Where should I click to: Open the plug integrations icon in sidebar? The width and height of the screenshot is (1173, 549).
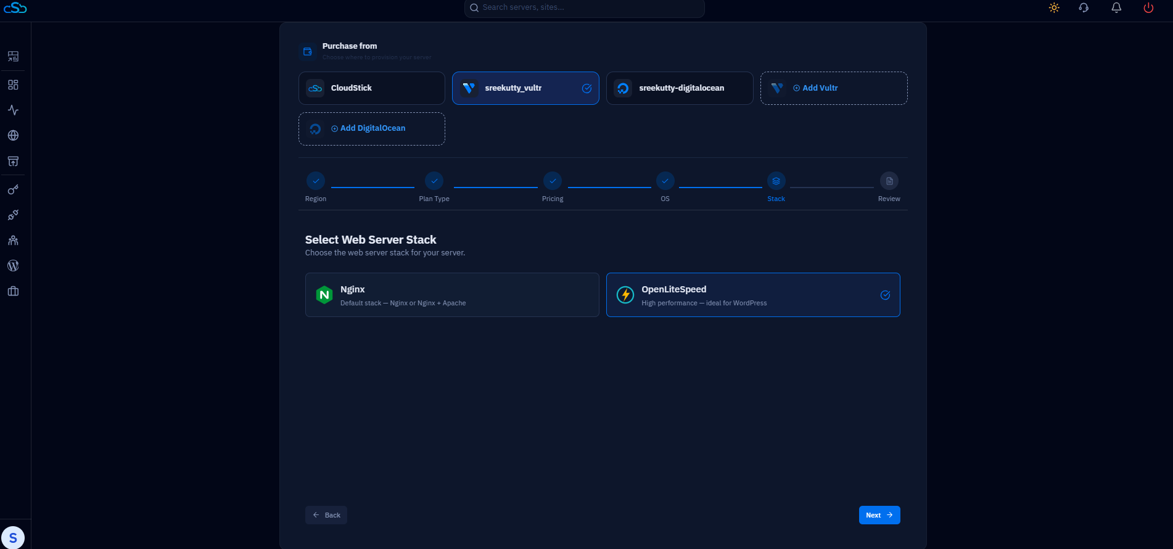coord(13,215)
